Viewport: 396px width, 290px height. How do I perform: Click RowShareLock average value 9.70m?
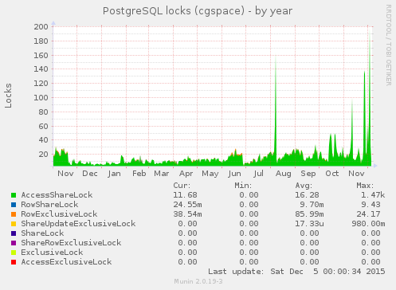pos(312,205)
